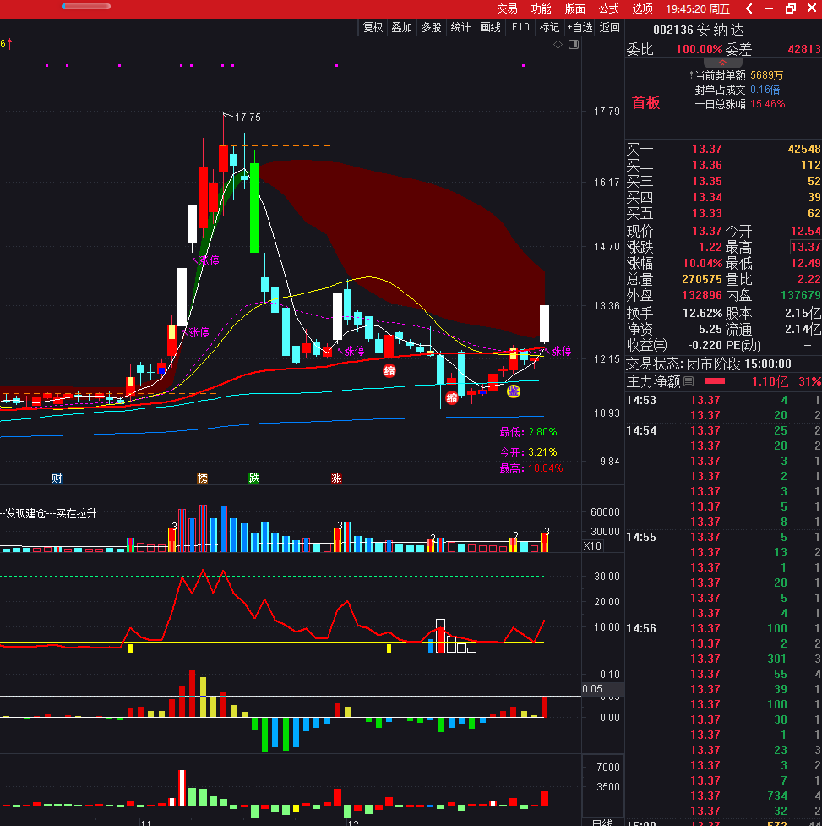The height and width of the screenshot is (826, 822).
Task: Toggle the side panel layout icon
Action: point(574,44)
